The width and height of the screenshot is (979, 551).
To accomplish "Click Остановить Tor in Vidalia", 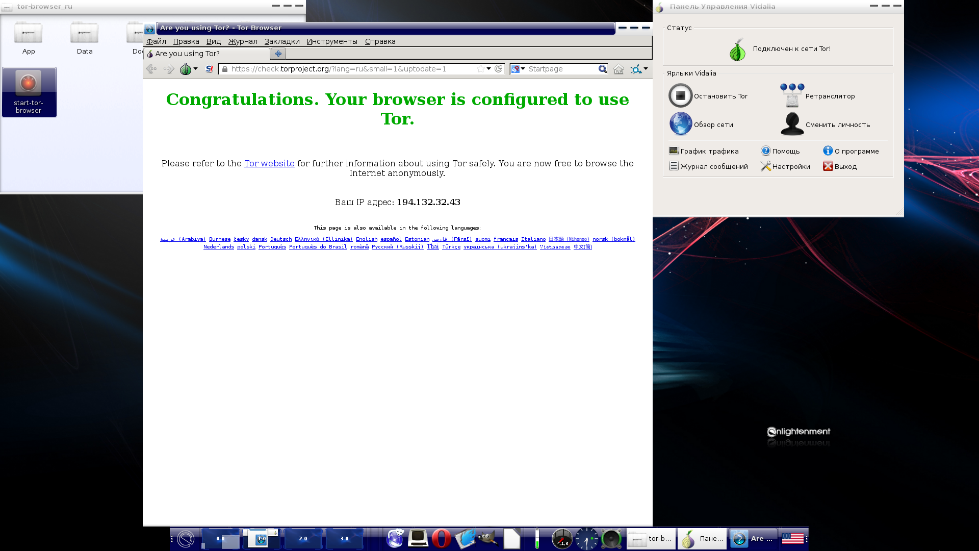I will point(708,96).
